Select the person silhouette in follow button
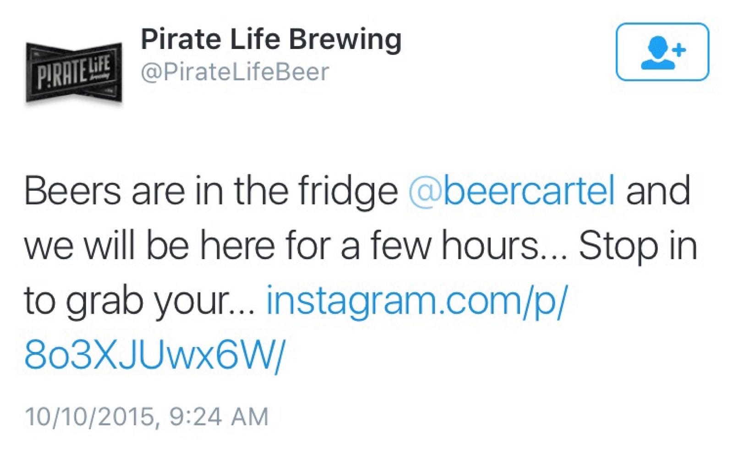Image resolution: width=733 pixels, height=449 pixels. point(658,54)
